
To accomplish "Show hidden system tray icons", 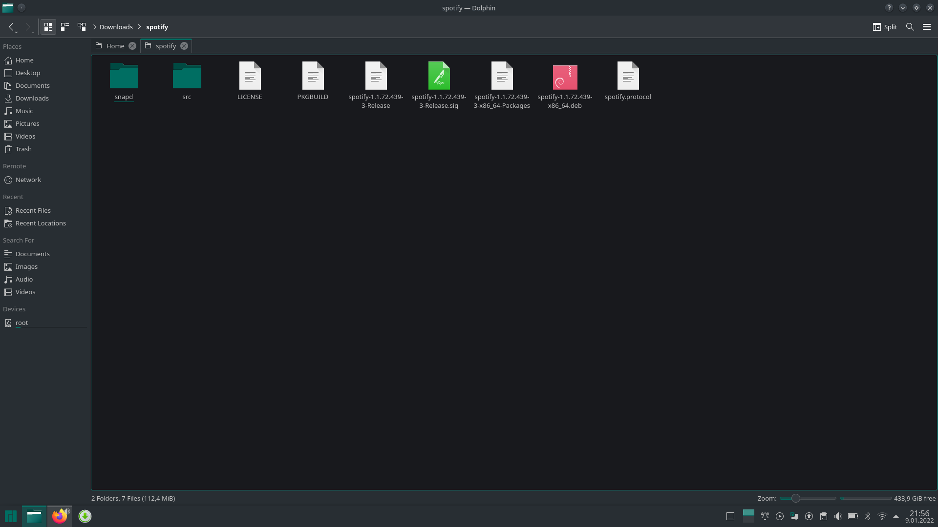I will click(896, 516).
